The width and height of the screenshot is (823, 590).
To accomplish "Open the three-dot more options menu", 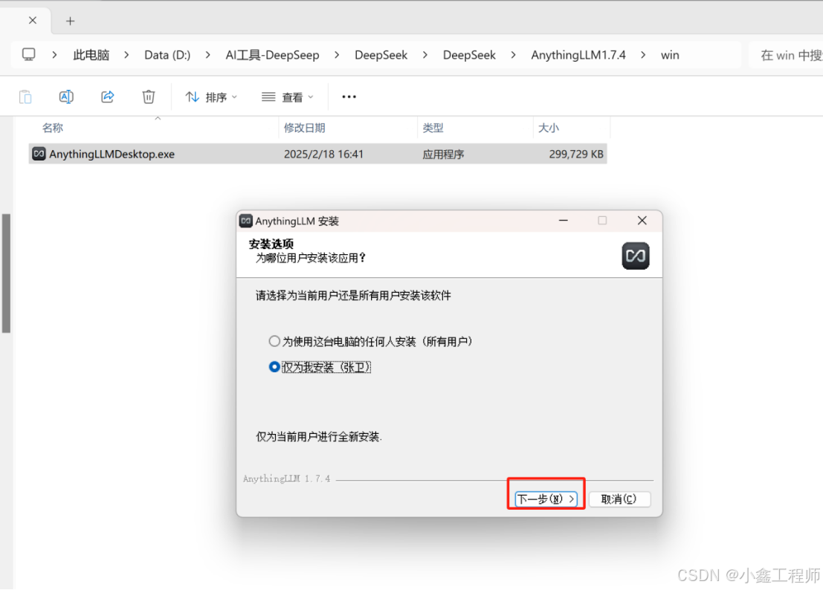I will (x=349, y=97).
